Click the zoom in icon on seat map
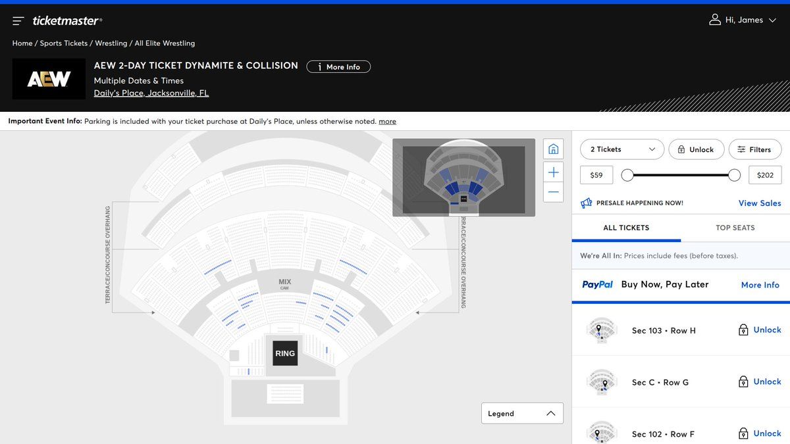This screenshot has height=444, width=790. pos(553,172)
